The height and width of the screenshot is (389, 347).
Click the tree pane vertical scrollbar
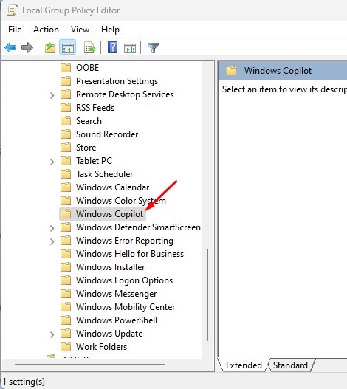[207, 295]
